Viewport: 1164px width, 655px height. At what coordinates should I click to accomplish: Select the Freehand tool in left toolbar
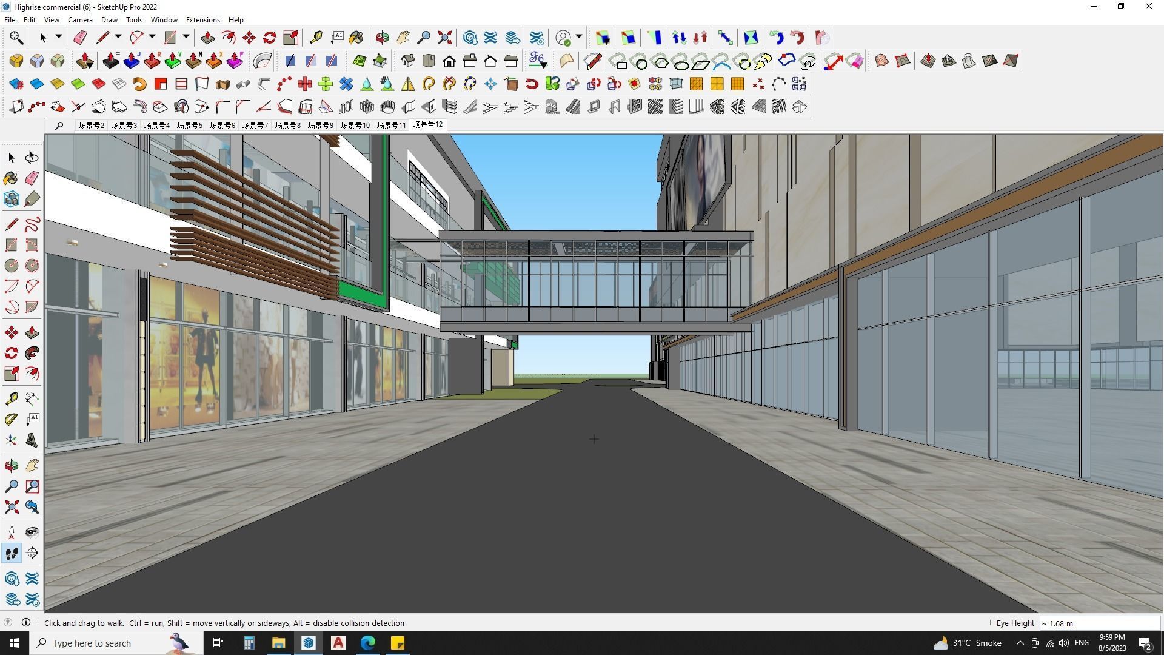32,224
